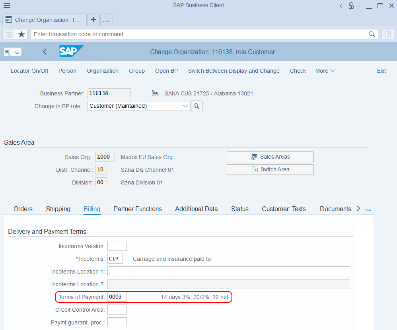Expand the More menu
The height and width of the screenshot is (330, 397).
[325, 71]
